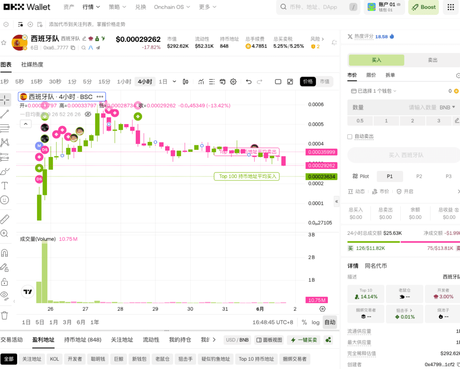Open chart settings gear icon

coord(233,82)
